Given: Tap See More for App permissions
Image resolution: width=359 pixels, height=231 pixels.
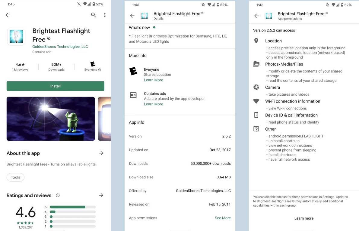Looking at the screenshot, I should tap(223, 218).
